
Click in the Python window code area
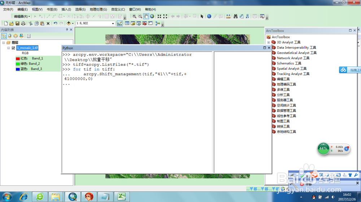point(137,112)
